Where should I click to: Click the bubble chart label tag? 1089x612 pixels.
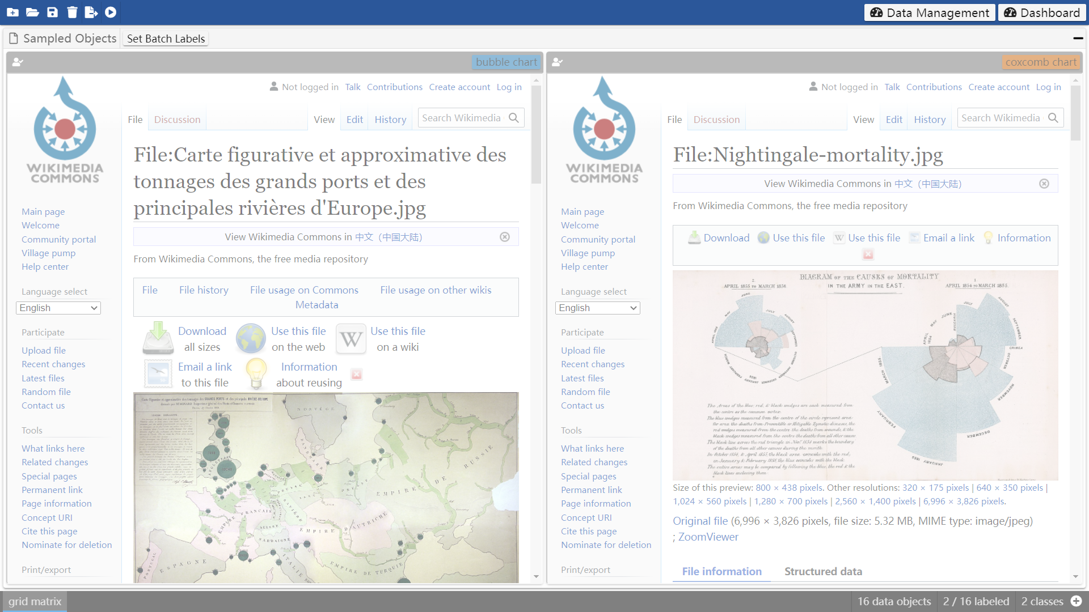[x=506, y=62]
